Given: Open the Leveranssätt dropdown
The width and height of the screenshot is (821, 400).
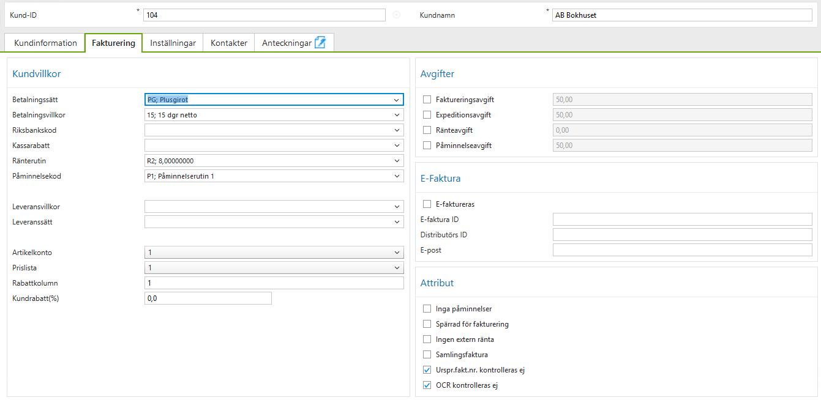Looking at the screenshot, I should [397, 221].
